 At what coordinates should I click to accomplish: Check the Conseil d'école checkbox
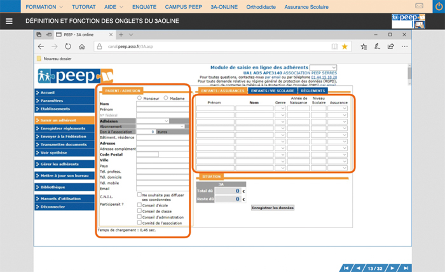pyautogui.click(x=139, y=205)
